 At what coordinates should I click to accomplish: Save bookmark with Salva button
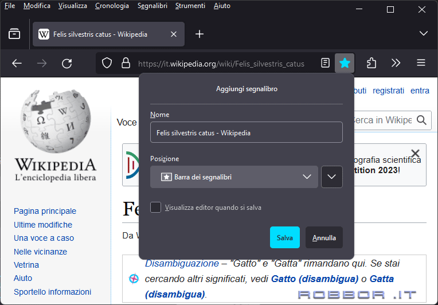[x=285, y=237]
